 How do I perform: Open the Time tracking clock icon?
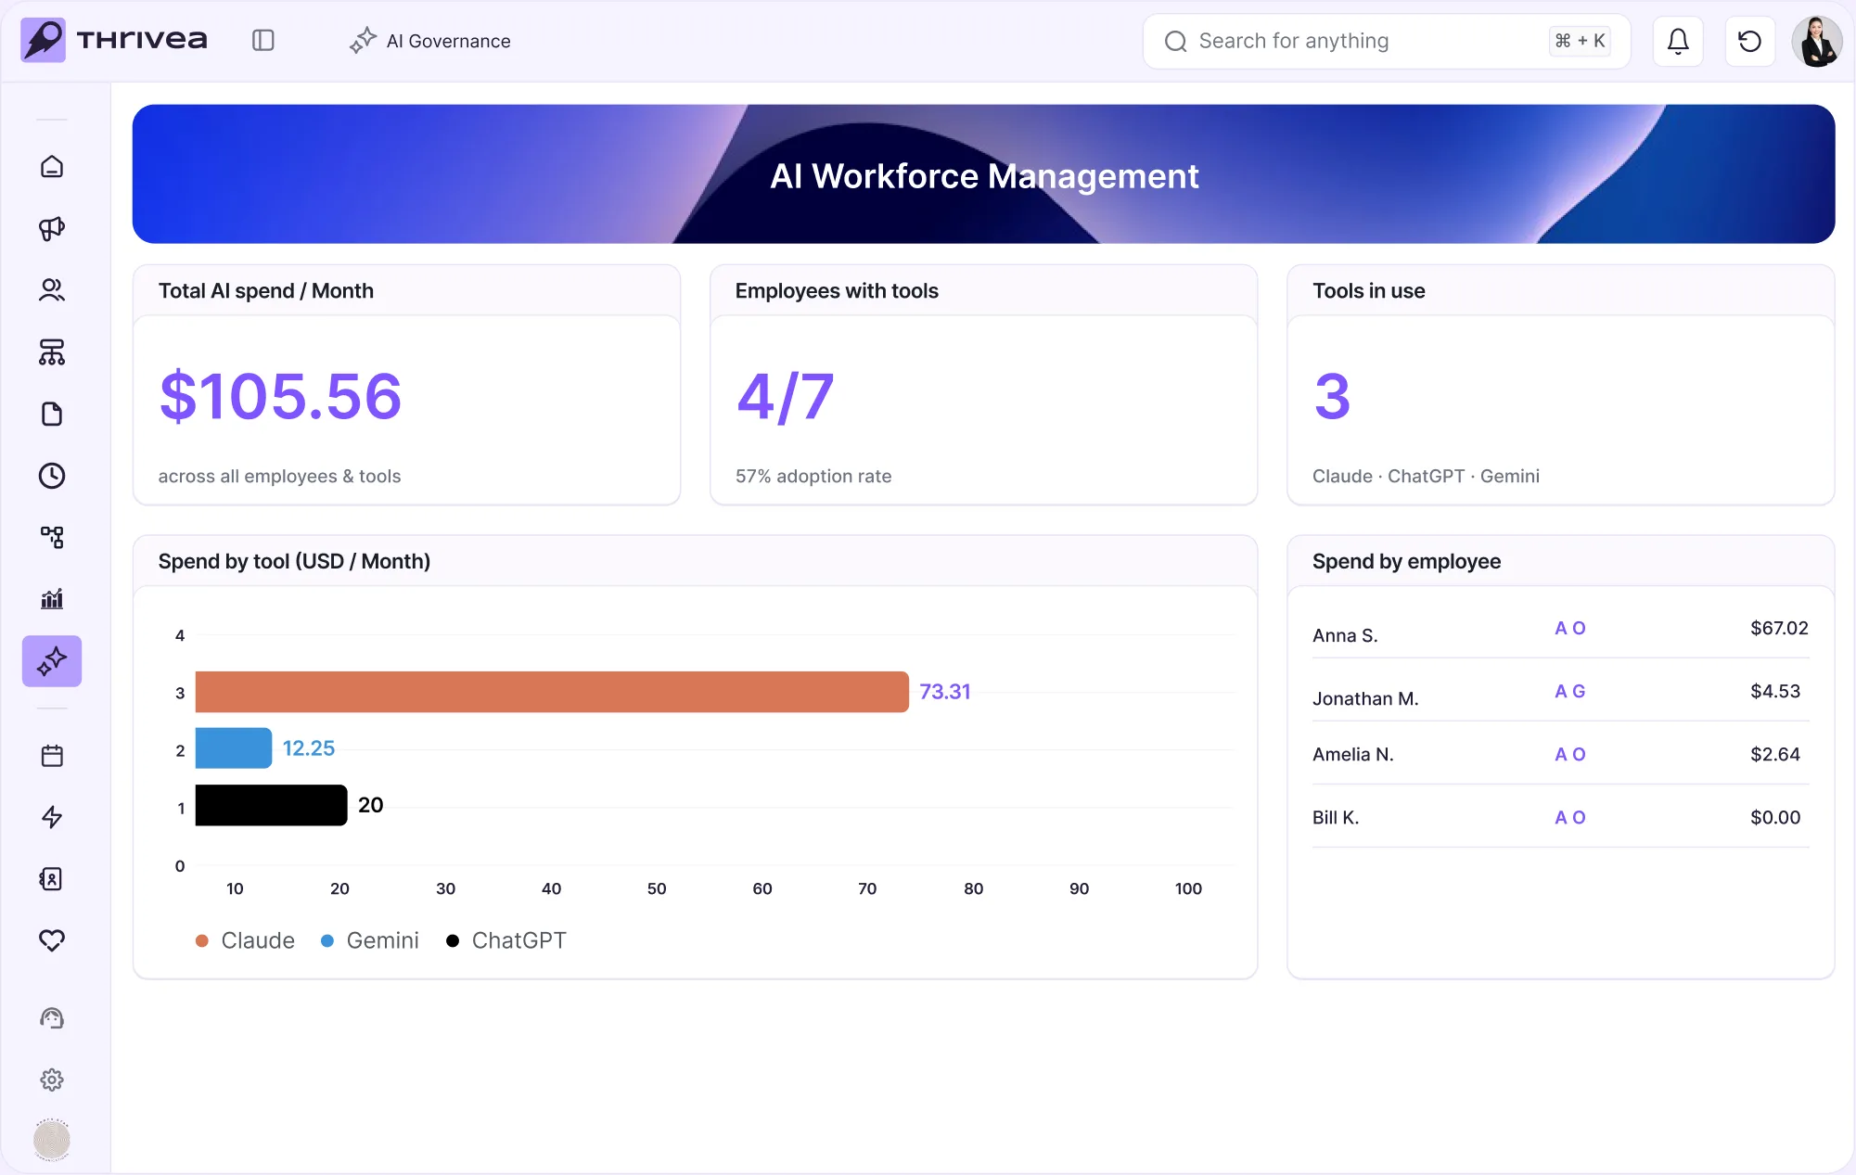(52, 476)
